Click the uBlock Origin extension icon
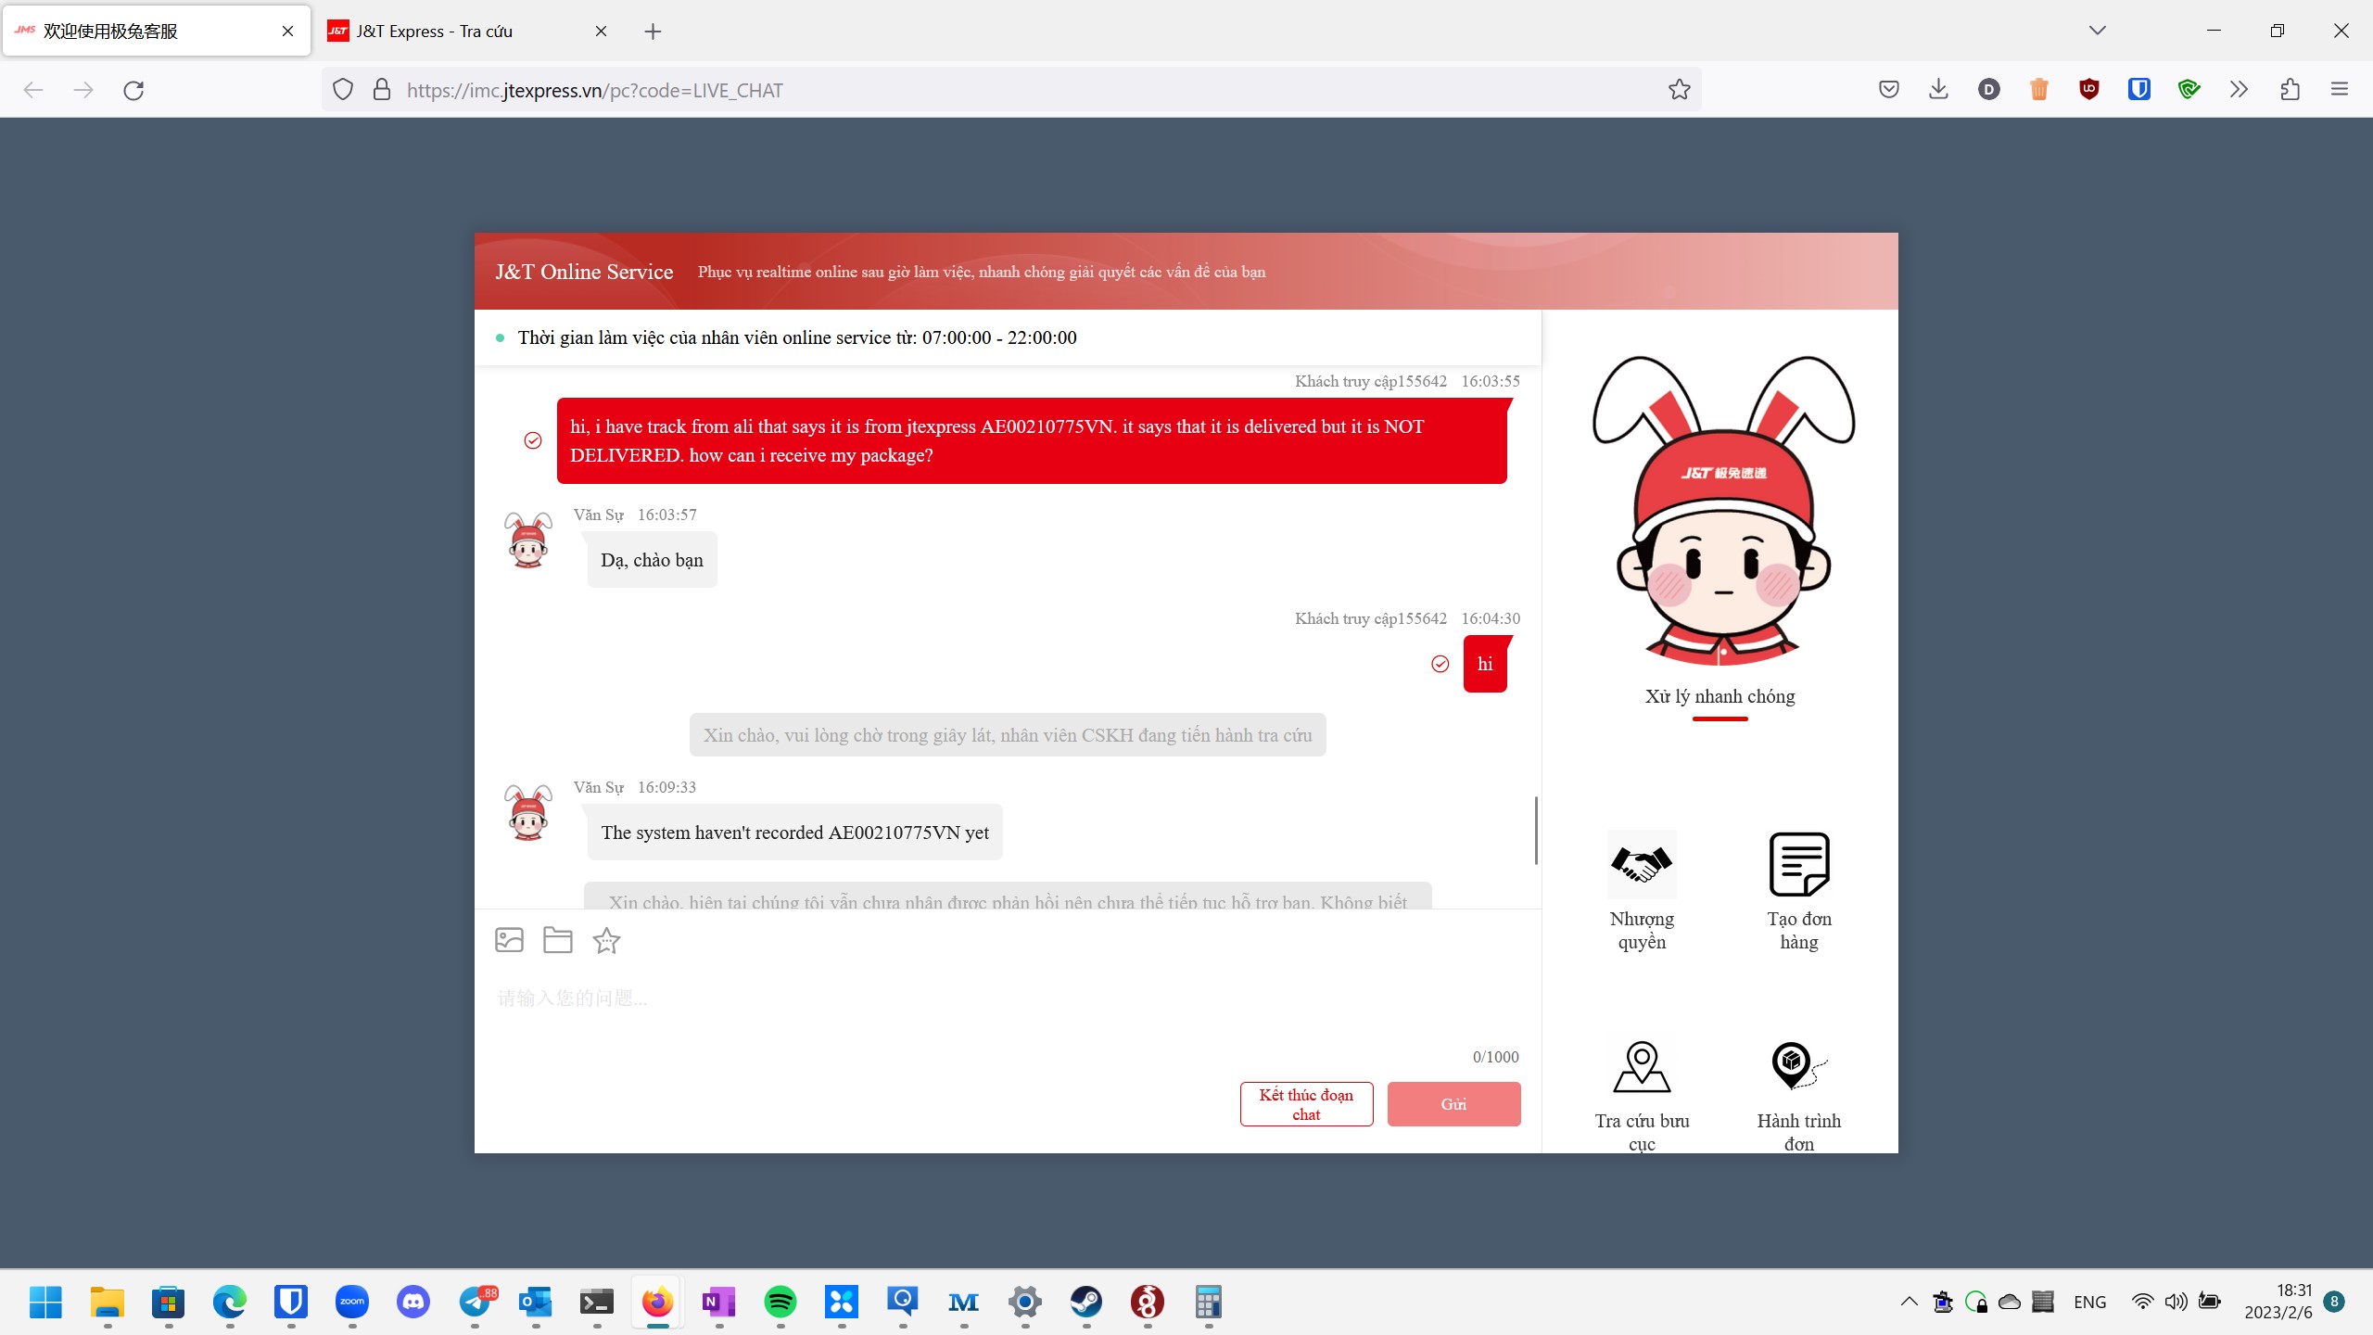The width and height of the screenshot is (2373, 1335). (2088, 89)
